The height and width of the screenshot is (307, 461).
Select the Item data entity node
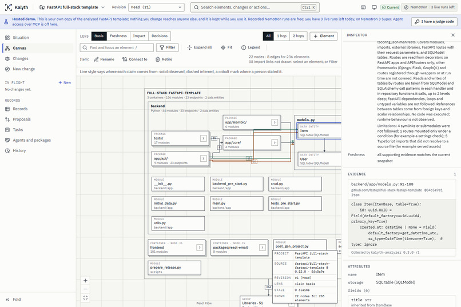[x=319, y=131]
